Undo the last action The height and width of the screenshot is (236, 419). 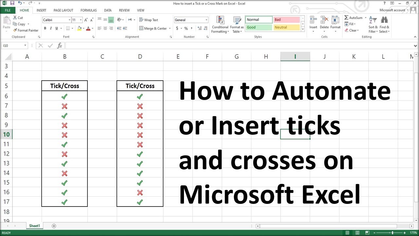point(20,3)
